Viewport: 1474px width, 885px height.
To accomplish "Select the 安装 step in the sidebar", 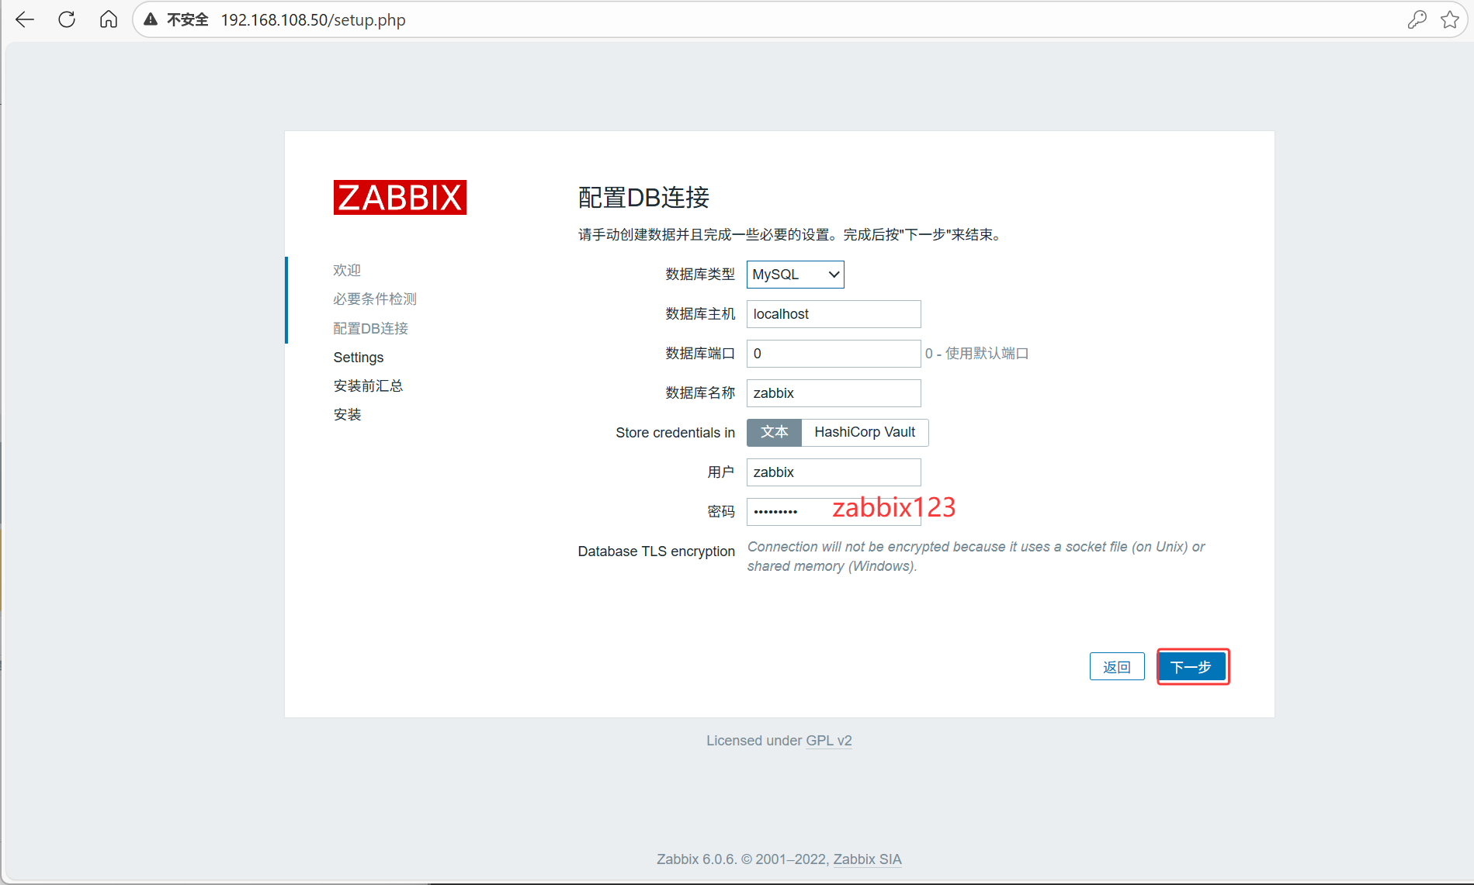I will click(347, 414).
